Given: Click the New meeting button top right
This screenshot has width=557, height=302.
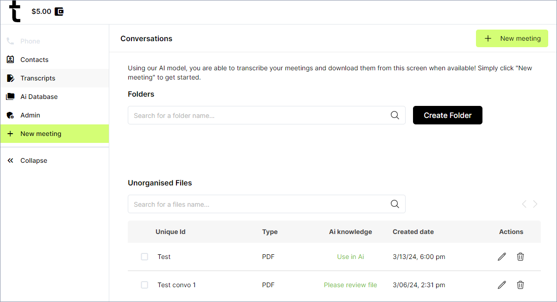Looking at the screenshot, I should pyautogui.click(x=512, y=38).
